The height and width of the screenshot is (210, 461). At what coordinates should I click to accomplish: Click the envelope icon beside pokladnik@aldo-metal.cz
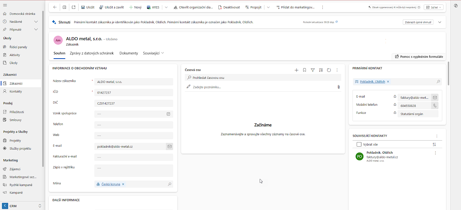pyautogui.click(x=170, y=146)
